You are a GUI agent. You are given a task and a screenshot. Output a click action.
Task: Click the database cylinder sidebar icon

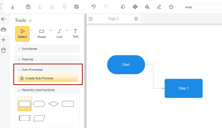[x=3, y=50]
